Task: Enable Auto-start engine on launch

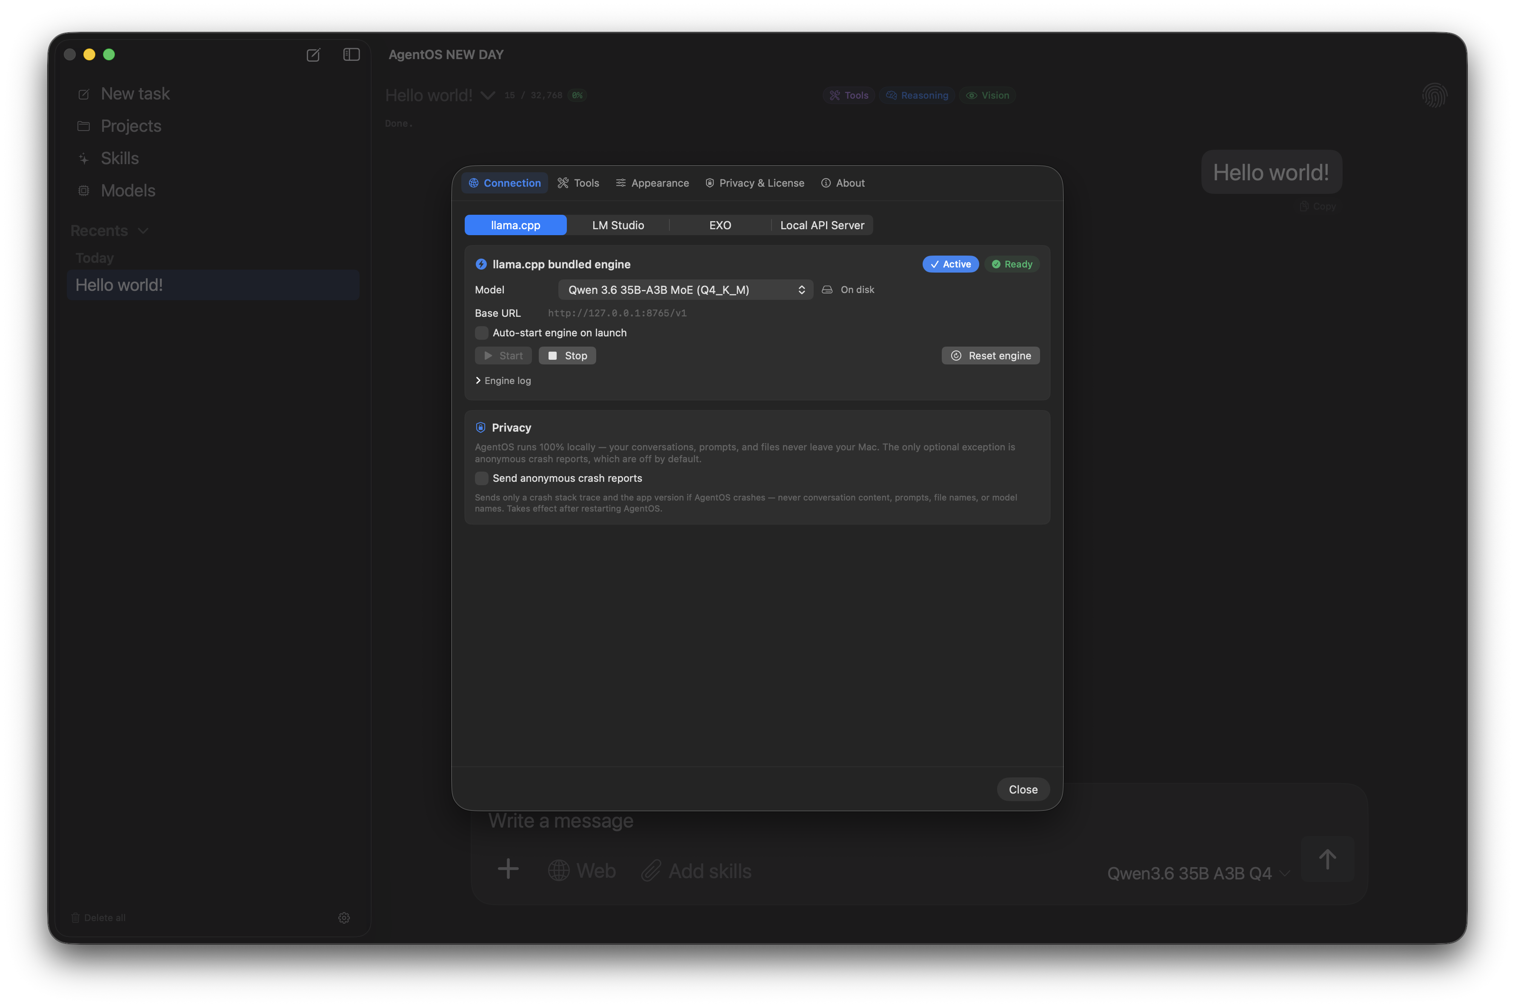Action: 481,333
